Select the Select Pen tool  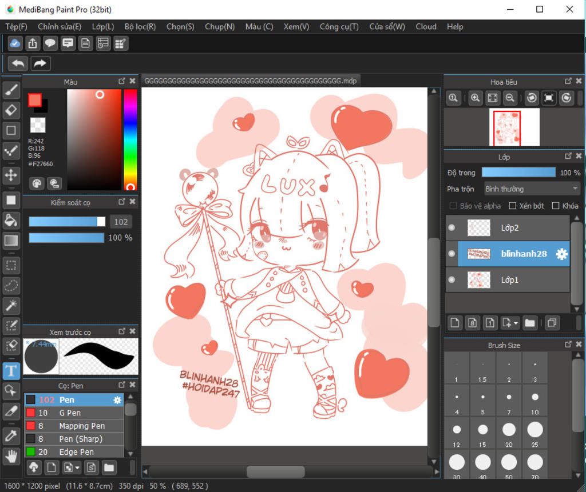[x=11, y=326]
